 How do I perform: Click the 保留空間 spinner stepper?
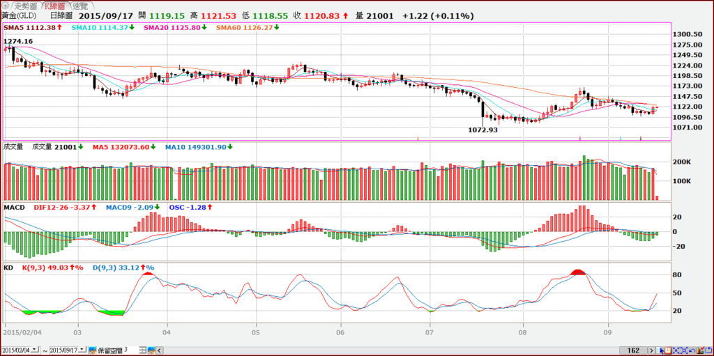click(142, 350)
